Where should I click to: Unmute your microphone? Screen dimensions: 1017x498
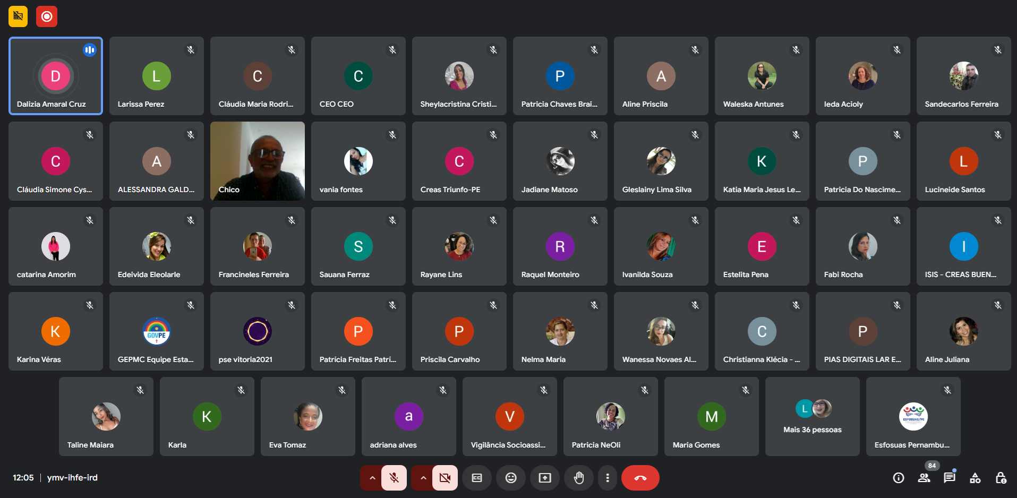[x=394, y=478]
